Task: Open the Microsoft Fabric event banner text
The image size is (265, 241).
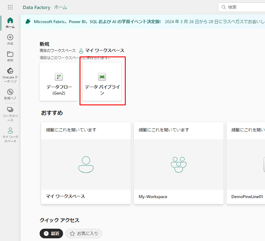Action: click(97, 21)
